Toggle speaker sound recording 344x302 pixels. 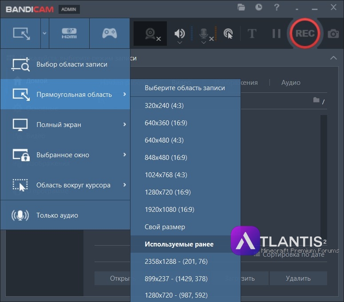tap(179, 33)
